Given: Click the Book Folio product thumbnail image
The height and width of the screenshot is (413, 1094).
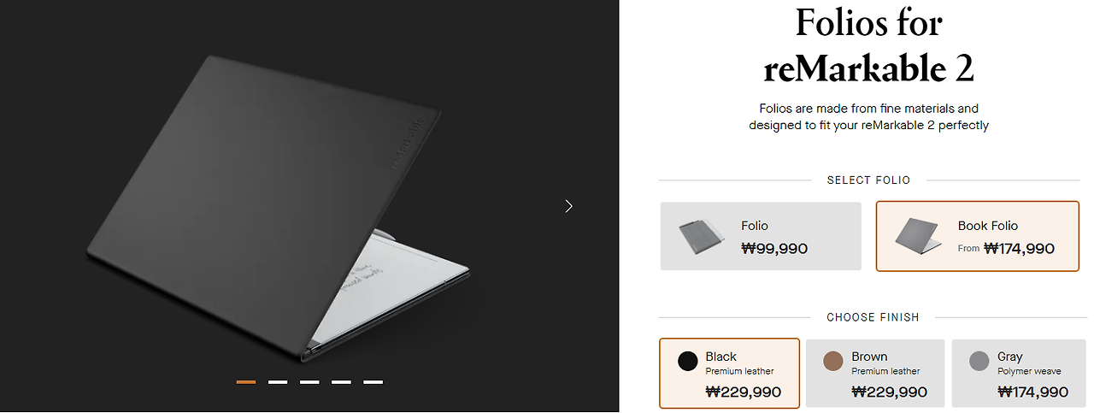Looking at the screenshot, I should click(918, 236).
